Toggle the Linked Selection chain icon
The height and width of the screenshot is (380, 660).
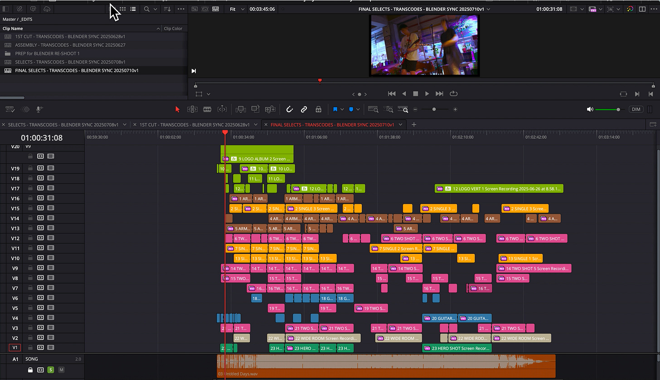(304, 109)
